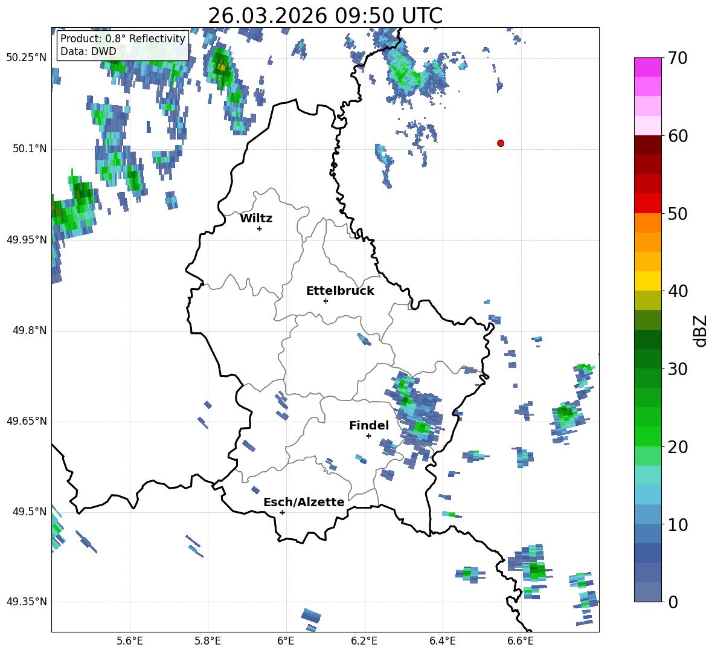Click the dBZ colorbar axis label
The image size is (715, 653).
click(701, 330)
